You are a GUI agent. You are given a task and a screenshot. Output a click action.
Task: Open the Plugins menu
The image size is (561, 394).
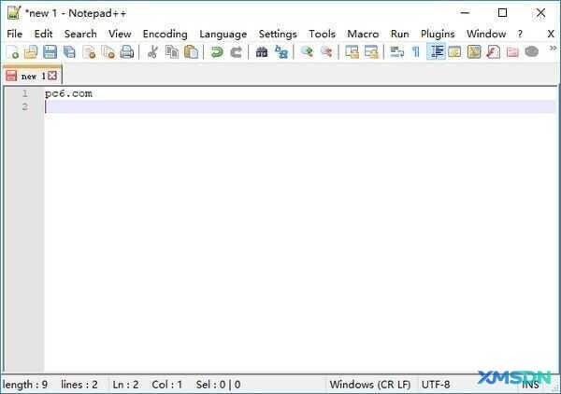[438, 34]
